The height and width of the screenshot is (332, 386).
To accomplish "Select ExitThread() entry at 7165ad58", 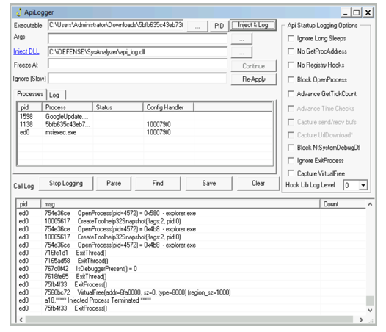I will click(192, 261).
